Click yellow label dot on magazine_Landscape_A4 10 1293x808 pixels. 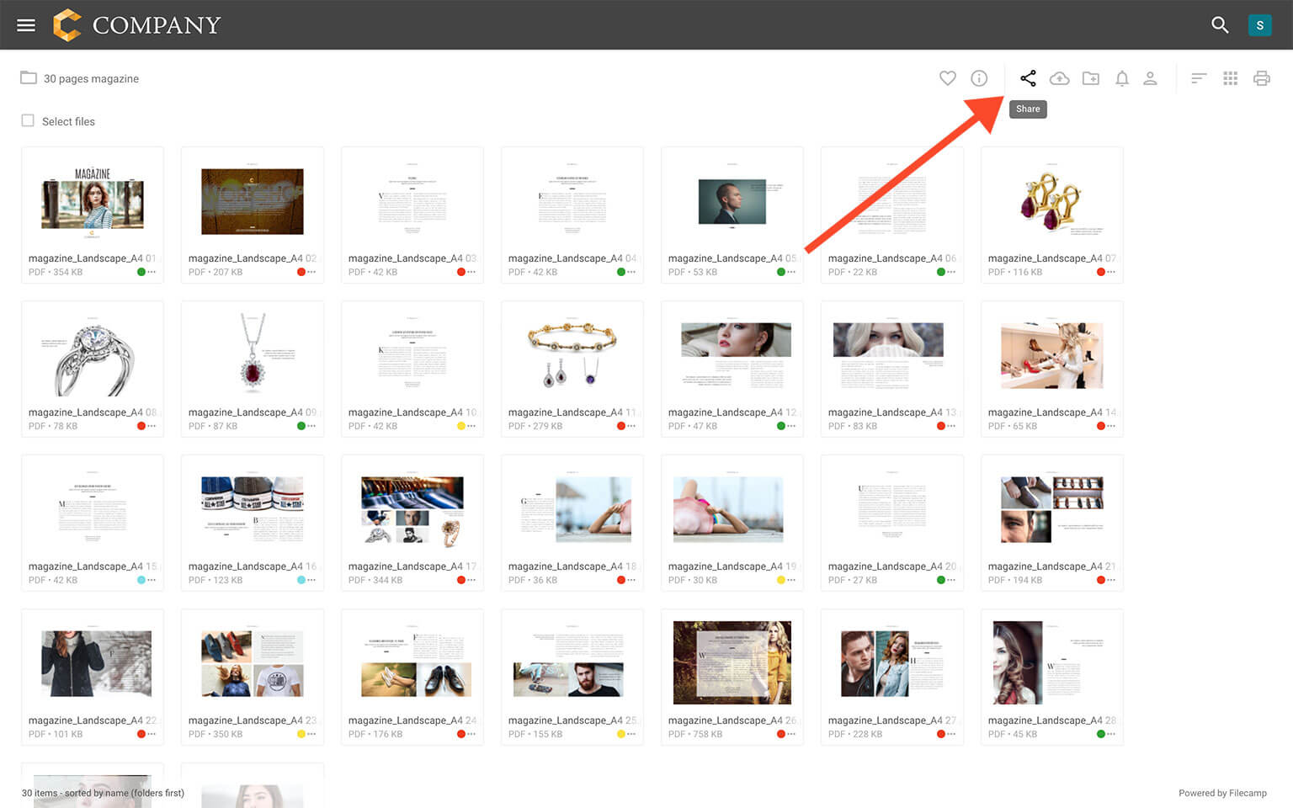coord(460,427)
